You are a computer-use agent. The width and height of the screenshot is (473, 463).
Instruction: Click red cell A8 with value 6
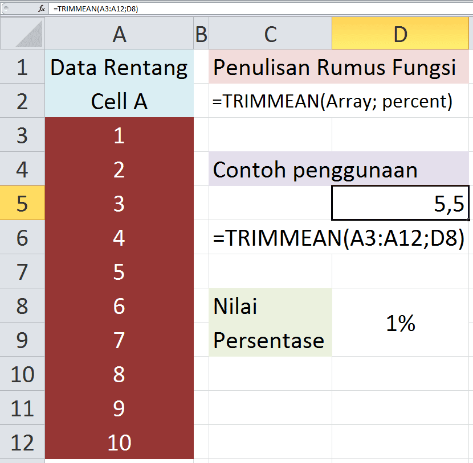pos(119,305)
